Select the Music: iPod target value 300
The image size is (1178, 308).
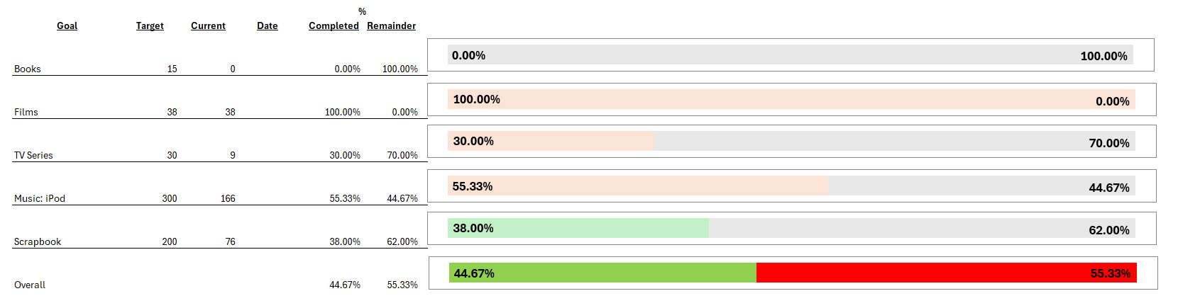tap(170, 198)
